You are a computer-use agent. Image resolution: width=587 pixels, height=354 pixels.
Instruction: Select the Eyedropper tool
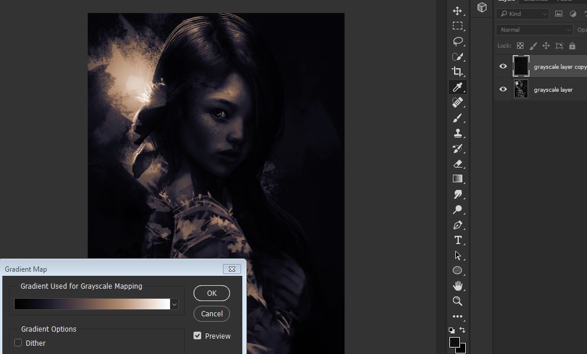tap(457, 87)
